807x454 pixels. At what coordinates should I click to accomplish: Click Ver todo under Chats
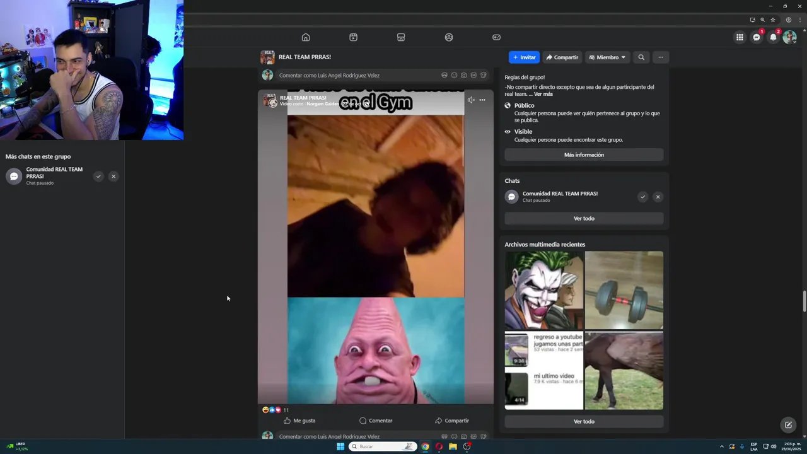pos(584,218)
